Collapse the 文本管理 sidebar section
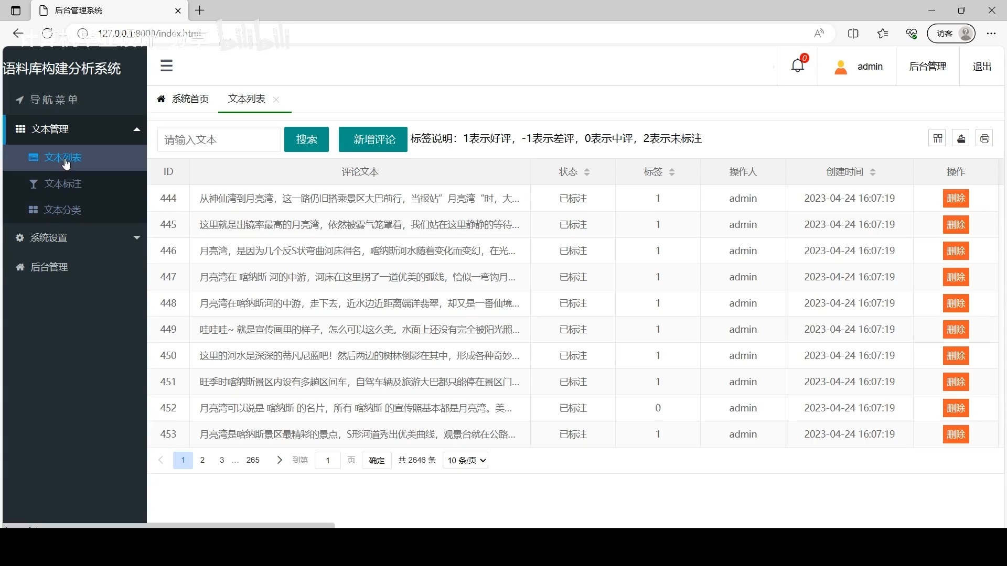1007x566 pixels. pos(136,129)
